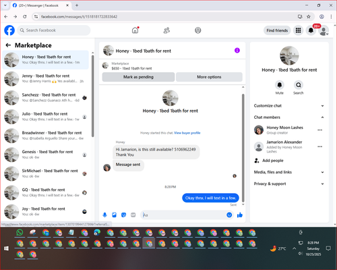Expand the Customize chat section

[289, 106]
